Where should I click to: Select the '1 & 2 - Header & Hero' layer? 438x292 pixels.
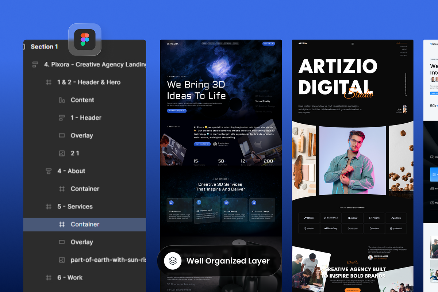(x=85, y=82)
